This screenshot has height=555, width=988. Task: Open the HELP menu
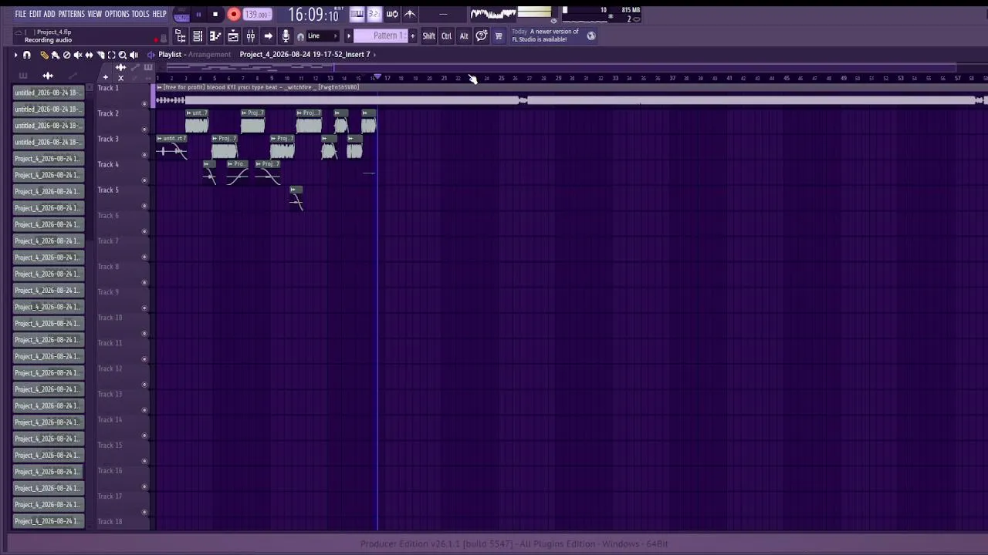point(159,14)
